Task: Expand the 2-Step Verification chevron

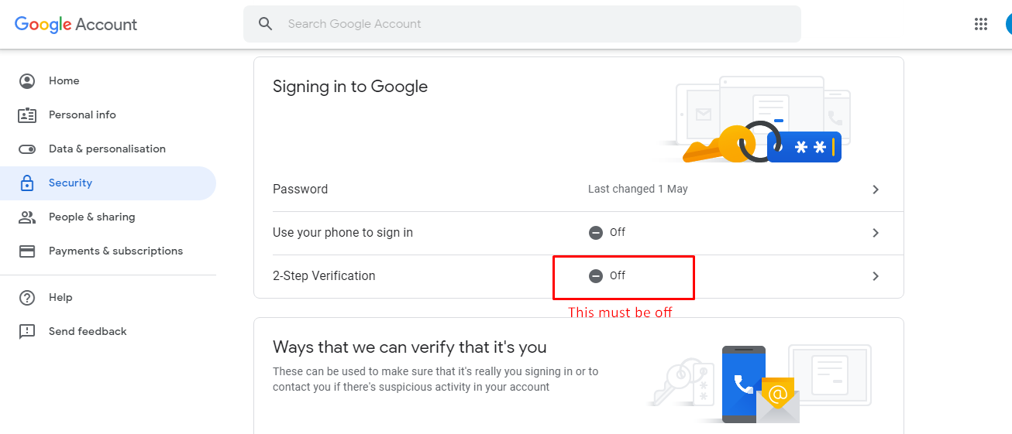Action: point(876,276)
